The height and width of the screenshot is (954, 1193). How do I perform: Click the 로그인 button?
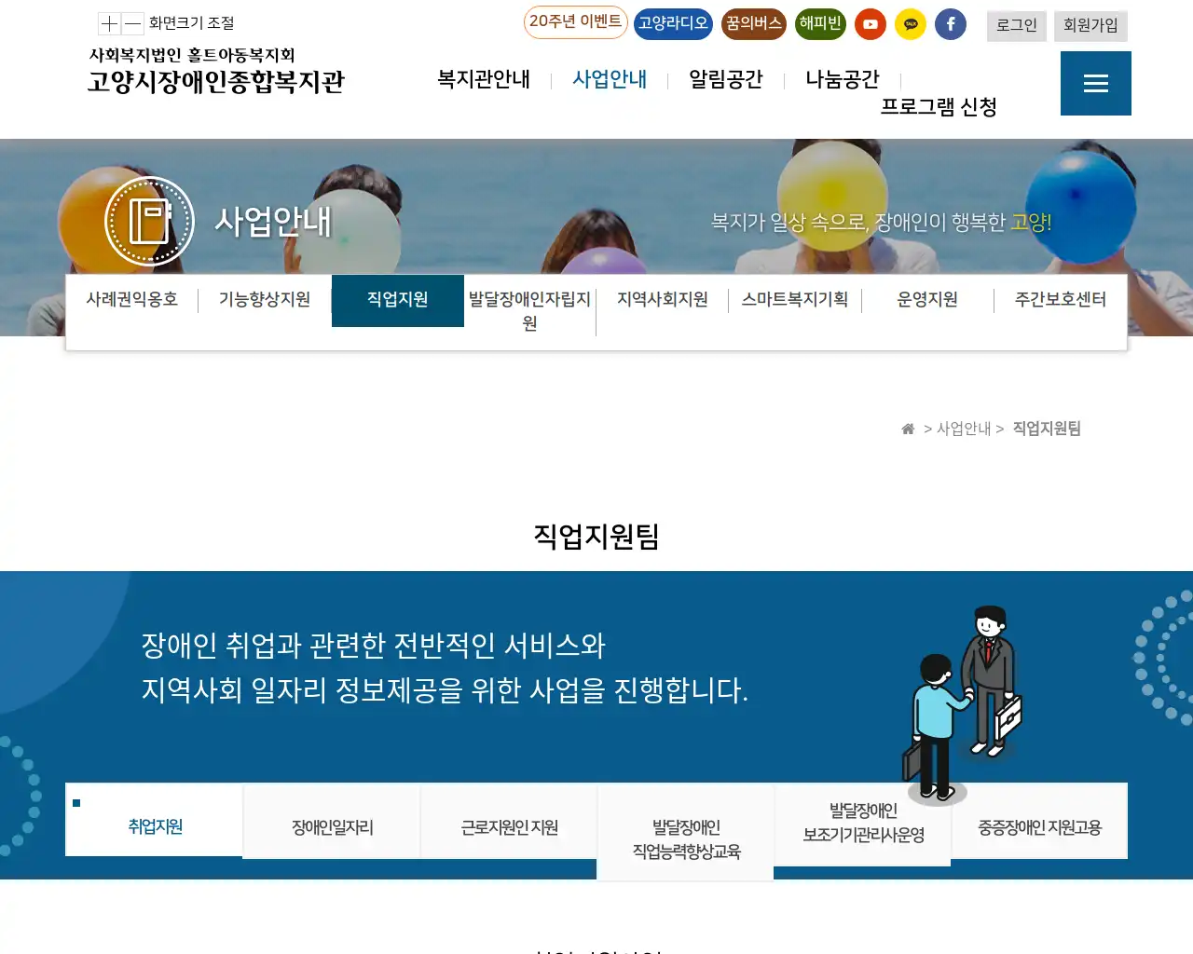(1017, 25)
